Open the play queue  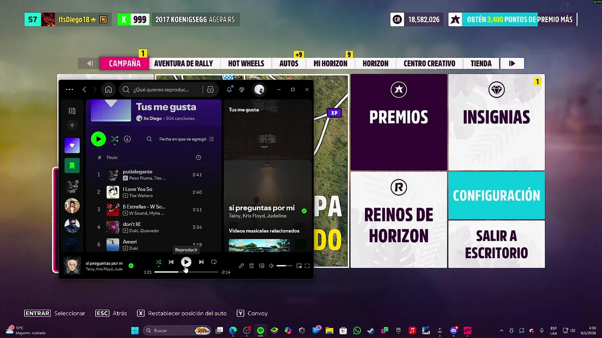[x=251, y=266]
